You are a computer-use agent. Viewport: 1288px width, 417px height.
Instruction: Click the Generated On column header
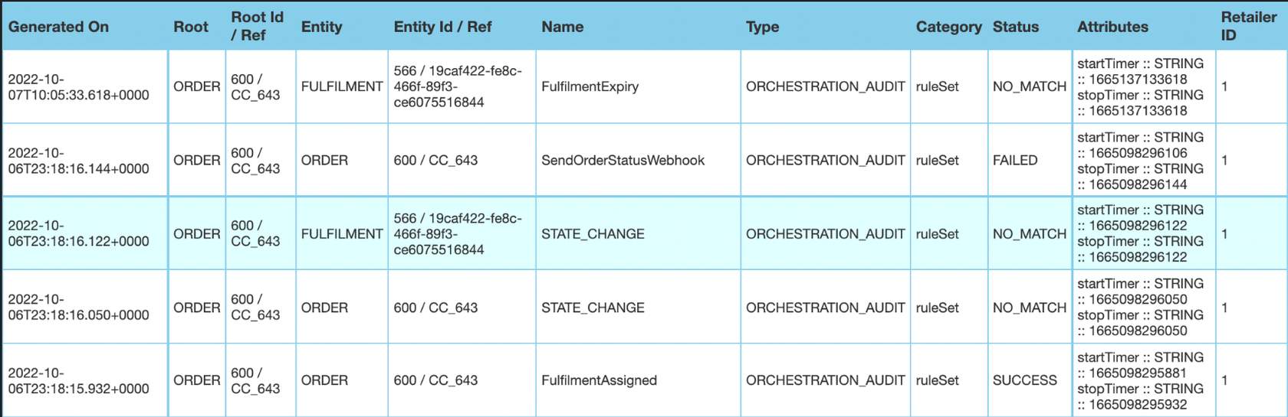tap(58, 27)
